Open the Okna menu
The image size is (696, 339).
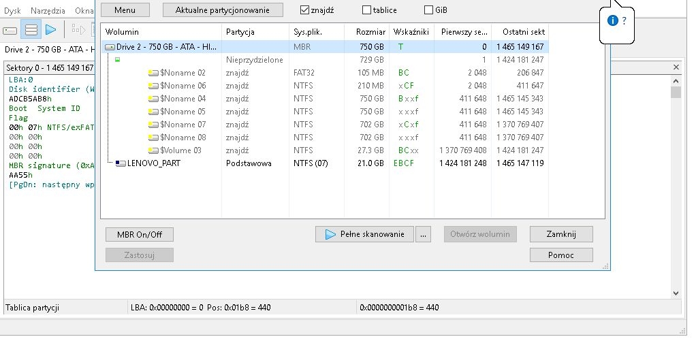tap(84, 11)
